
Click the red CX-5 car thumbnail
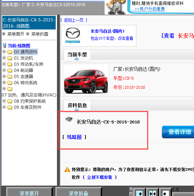[86, 79]
